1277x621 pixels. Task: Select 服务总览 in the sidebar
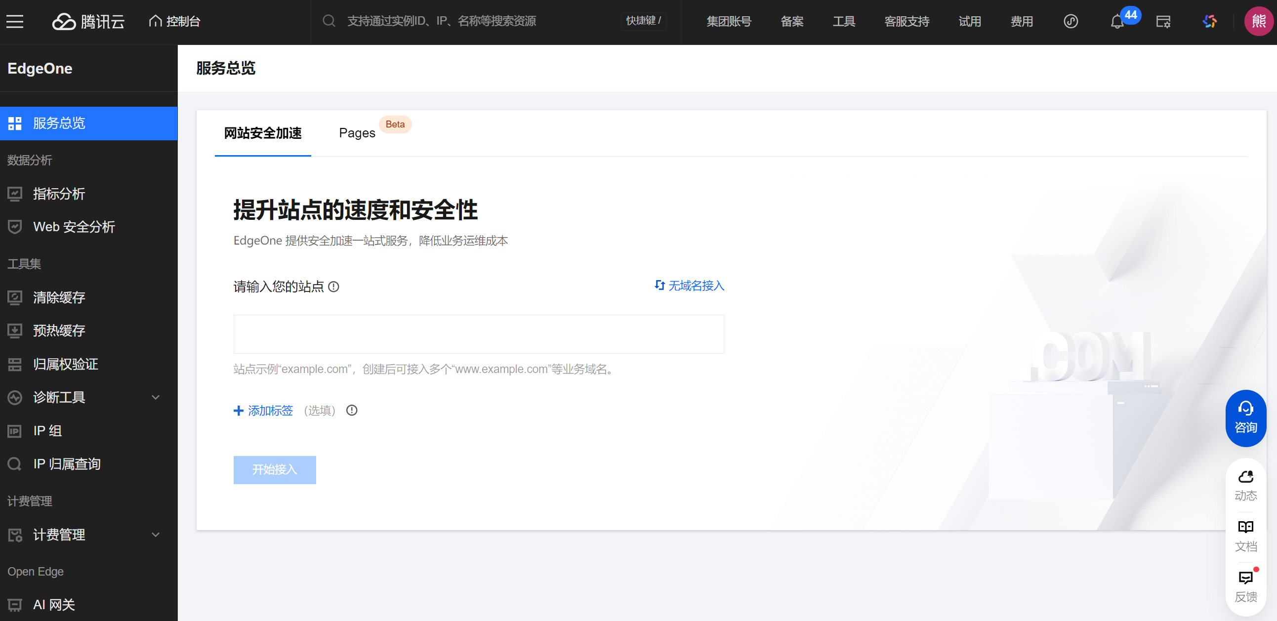pyautogui.click(x=89, y=123)
